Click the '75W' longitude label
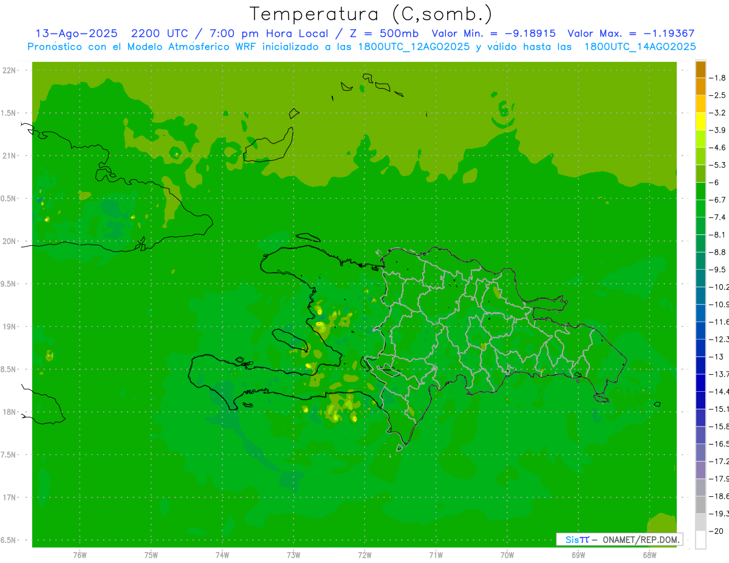This screenshot has width=729, height=563. (x=151, y=555)
